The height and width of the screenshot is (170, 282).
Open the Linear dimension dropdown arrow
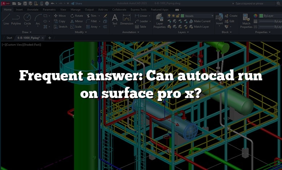149,16
